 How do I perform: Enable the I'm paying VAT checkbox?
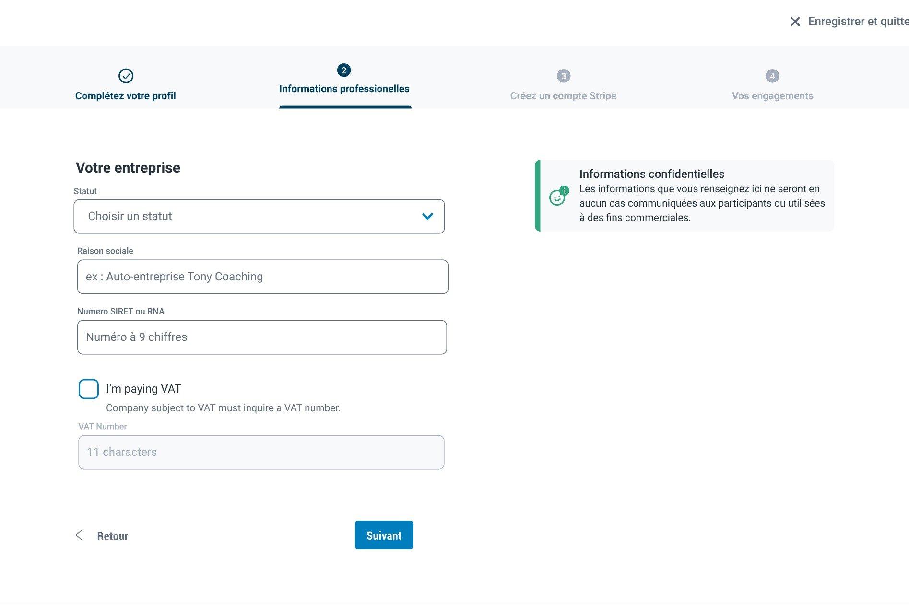(89, 389)
